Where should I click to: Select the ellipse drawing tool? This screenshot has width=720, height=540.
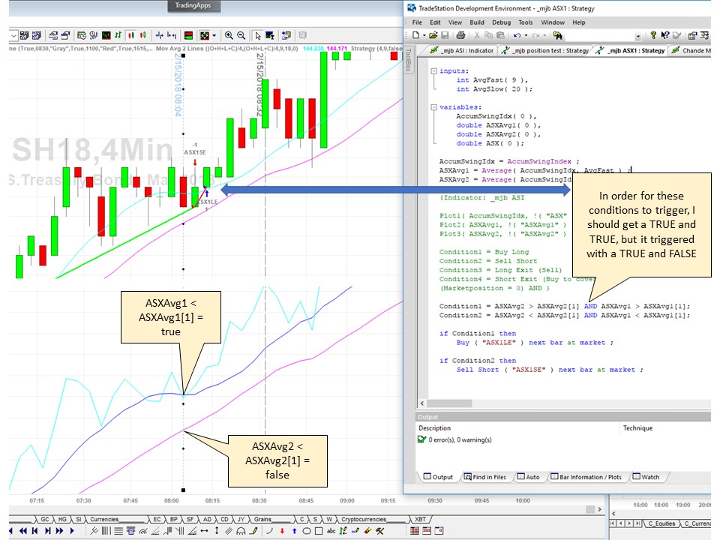pyautogui.click(x=306, y=531)
